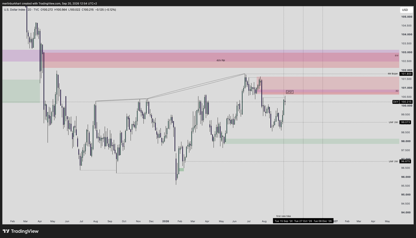Screen dimensions: 416x238
Task: Click the 'first rate hike' annotation
Action: pos(284,216)
